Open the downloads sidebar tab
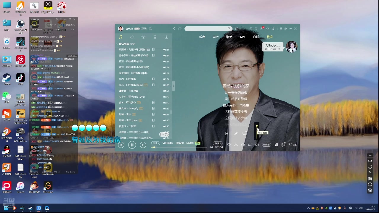Screen dimensions: 379x213 (166, 37)
